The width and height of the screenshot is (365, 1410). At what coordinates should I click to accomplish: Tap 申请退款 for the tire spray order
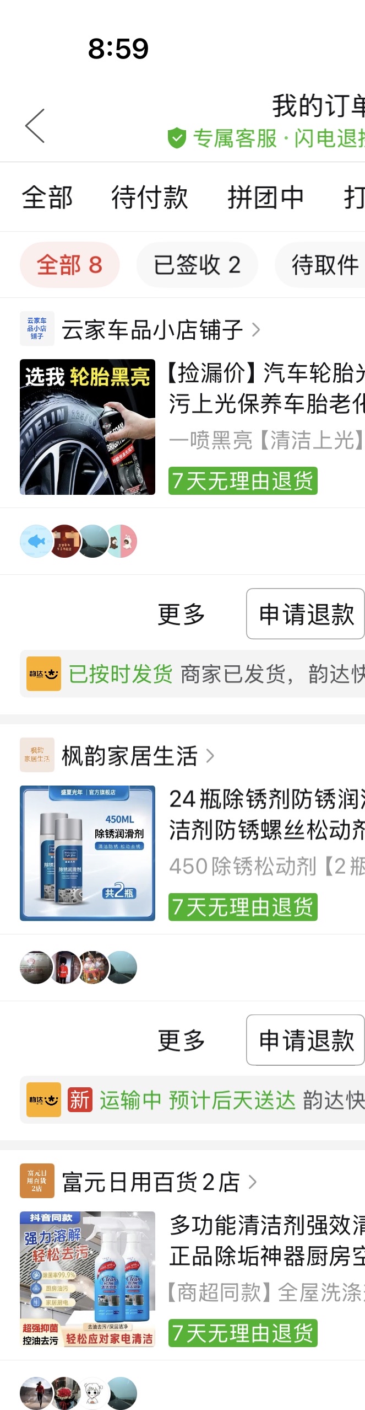306,613
